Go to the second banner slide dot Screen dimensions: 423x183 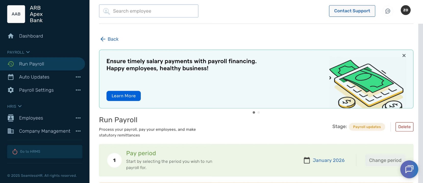pos(258,112)
